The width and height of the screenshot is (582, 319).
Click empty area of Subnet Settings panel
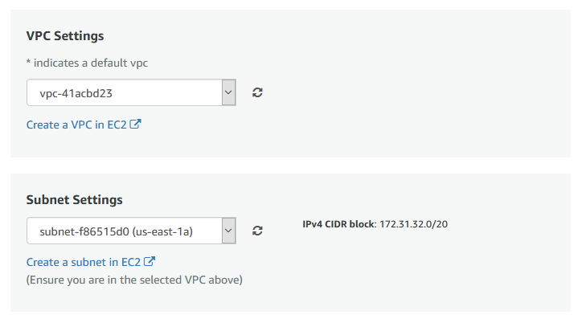click(408, 275)
